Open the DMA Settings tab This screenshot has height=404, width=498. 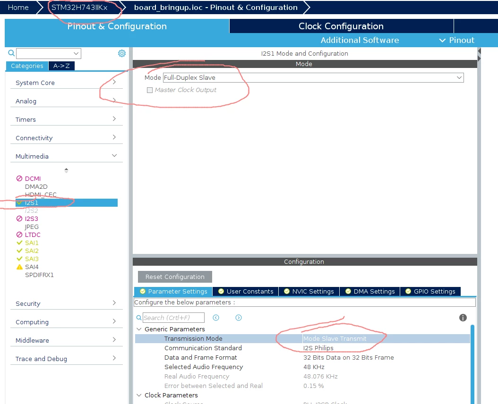coord(369,291)
